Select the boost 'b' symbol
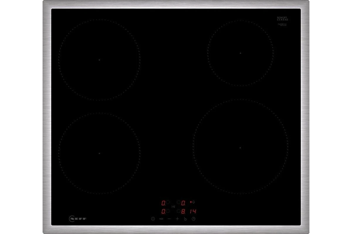The width and height of the screenshot is (352, 234). 185,219
